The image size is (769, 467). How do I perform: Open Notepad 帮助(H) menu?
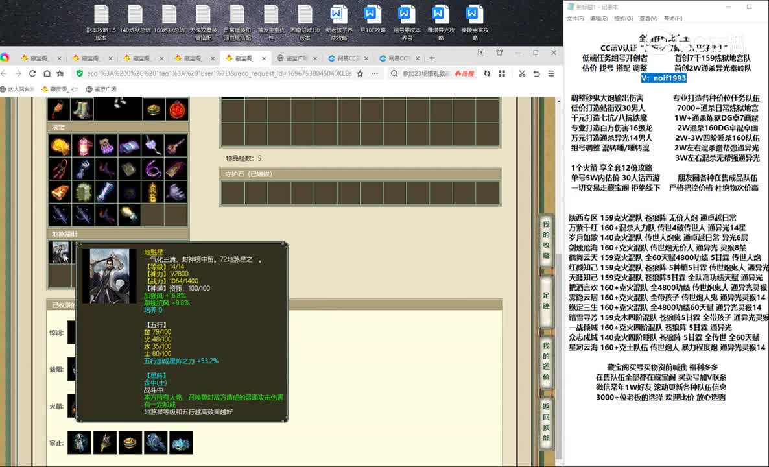[673, 18]
